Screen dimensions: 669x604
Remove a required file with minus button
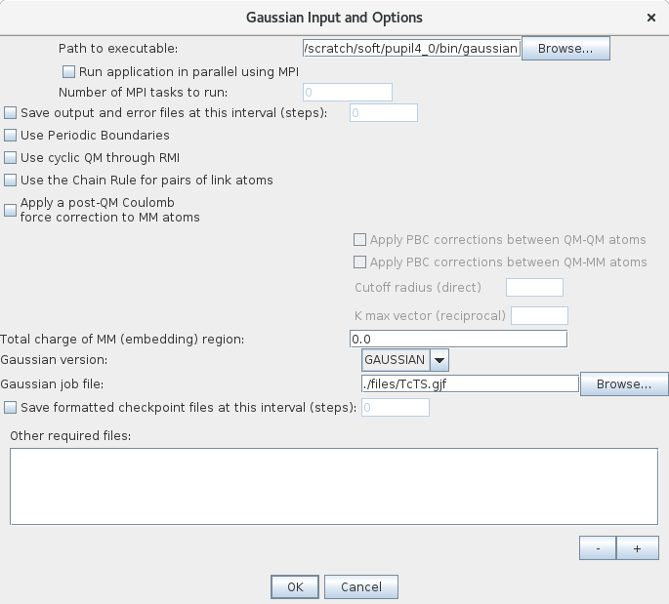598,548
